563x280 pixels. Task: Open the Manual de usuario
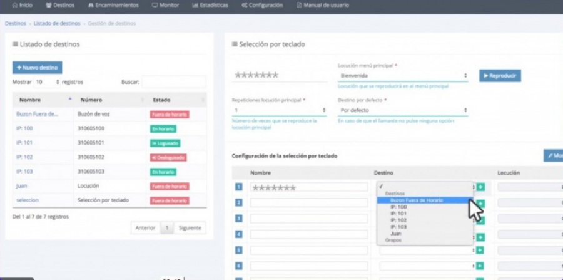click(322, 6)
